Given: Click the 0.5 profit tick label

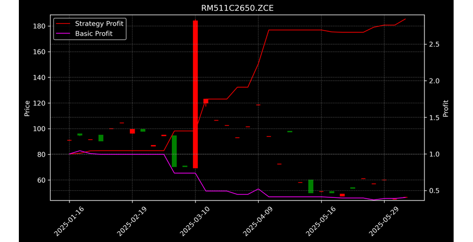Looking at the screenshot, I should tap(434, 191).
